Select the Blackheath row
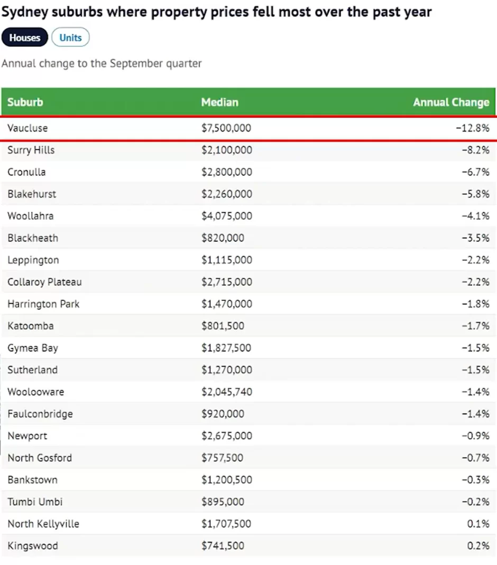 (x=33, y=238)
